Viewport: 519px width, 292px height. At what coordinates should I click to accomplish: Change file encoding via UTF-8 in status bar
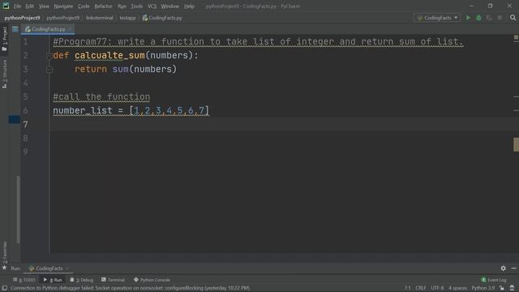coord(437,288)
